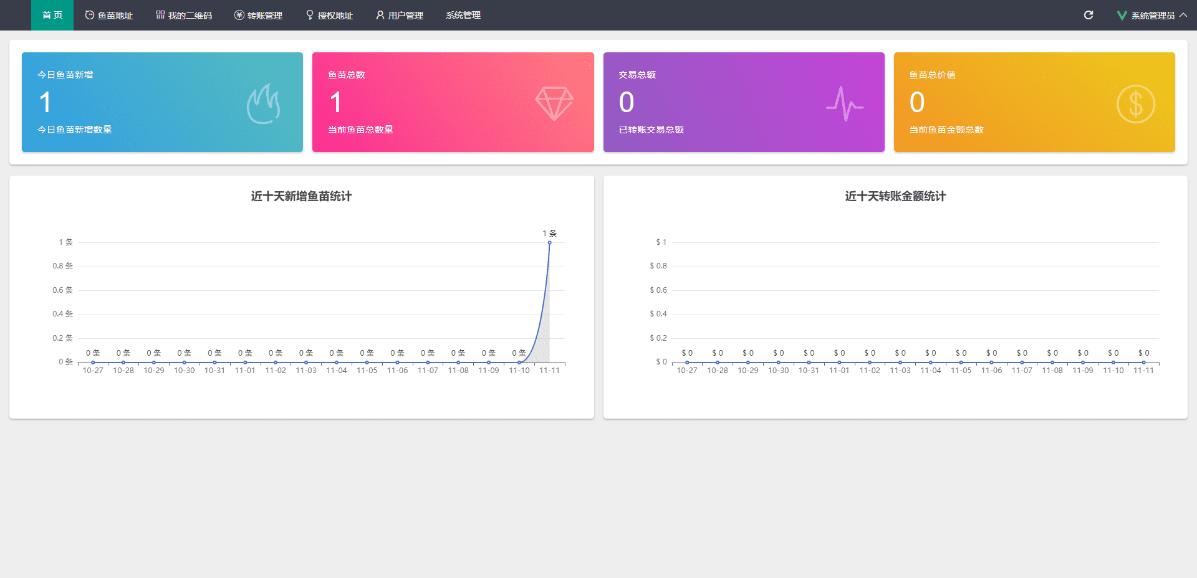Screen dimensions: 1197x578
Task: Click the caret arrow next to 系统管理员
Action: pyautogui.click(x=1183, y=15)
